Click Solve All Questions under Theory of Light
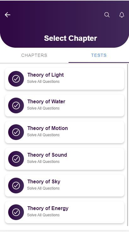The height and width of the screenshot is (232, 129). (x=43, y=82)
